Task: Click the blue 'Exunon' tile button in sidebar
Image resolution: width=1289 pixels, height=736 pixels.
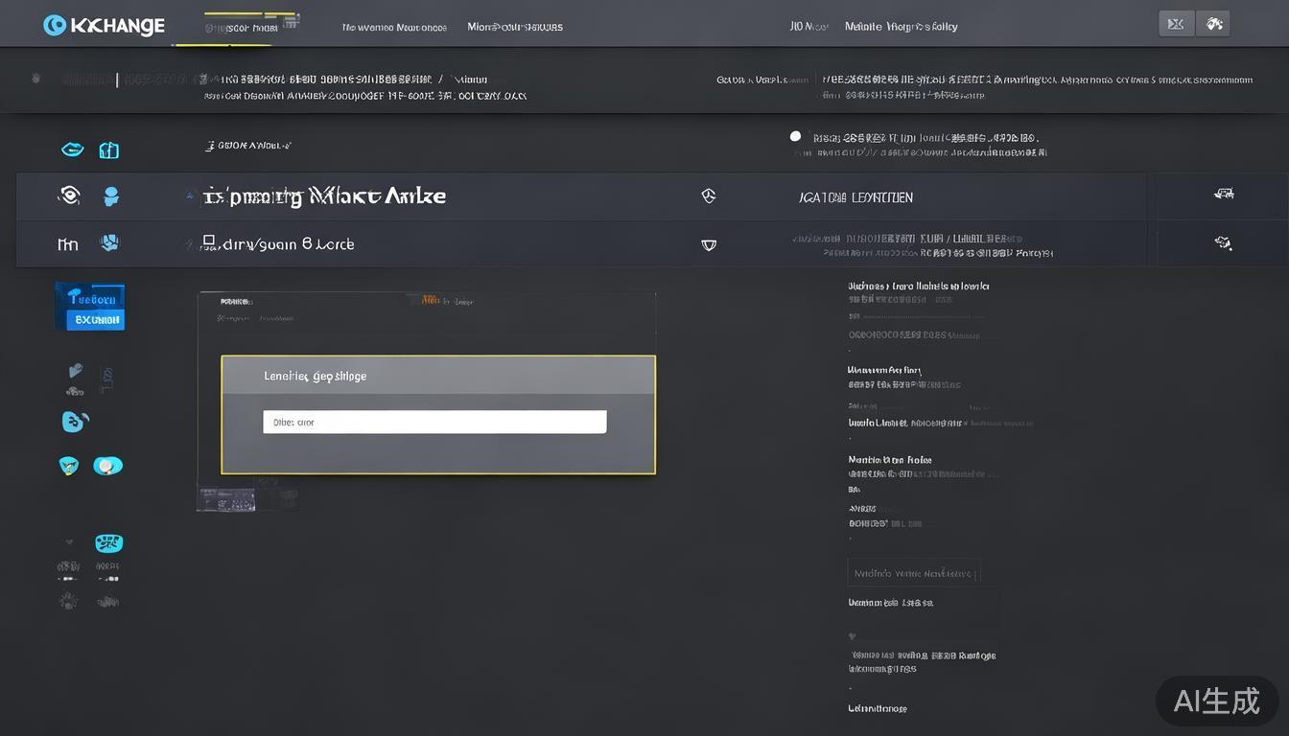Action: (90, 307)
